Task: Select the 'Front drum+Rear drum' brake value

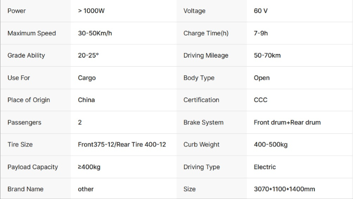Action: pos(287,122)
